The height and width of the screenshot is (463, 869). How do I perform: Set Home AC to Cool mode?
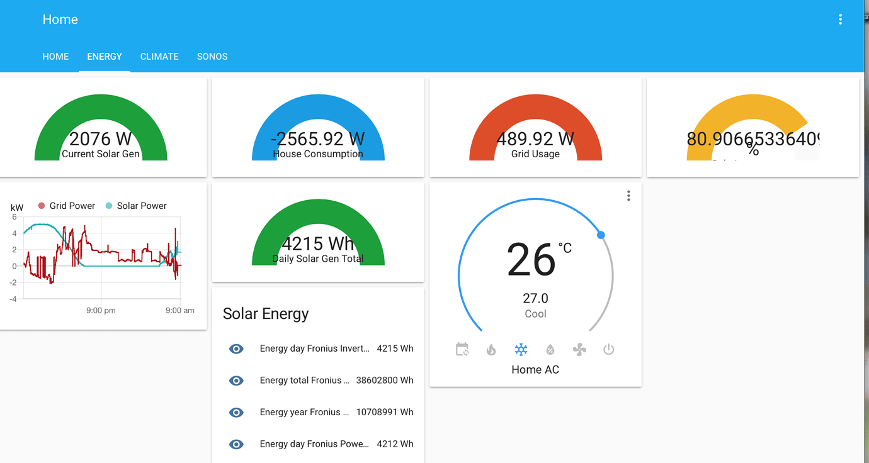click(521, 349)
